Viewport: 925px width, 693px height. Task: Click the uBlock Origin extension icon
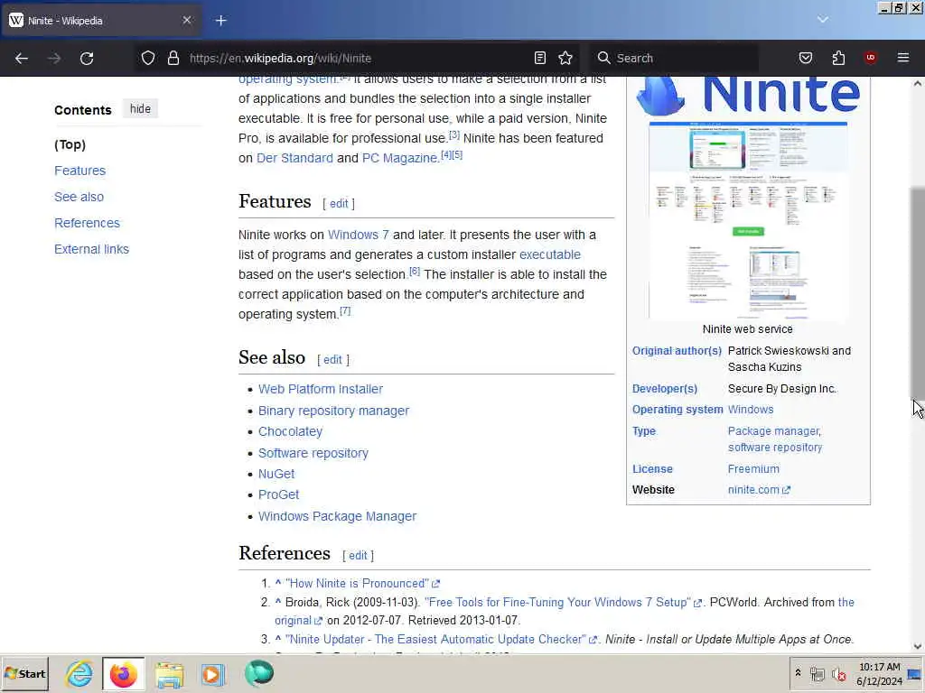pyautogui.click(x=870, y=58)
